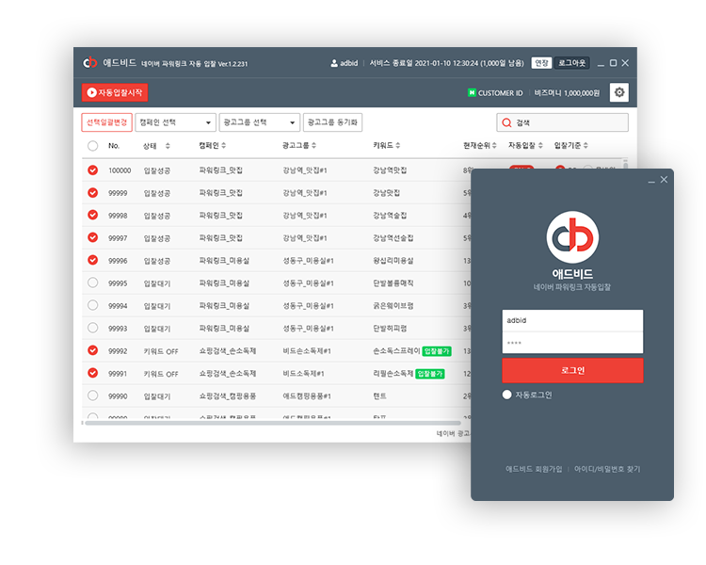Click the Naver CUSTOMER ID icon
Screen dimensions: 706x565
tap(472, 92)
